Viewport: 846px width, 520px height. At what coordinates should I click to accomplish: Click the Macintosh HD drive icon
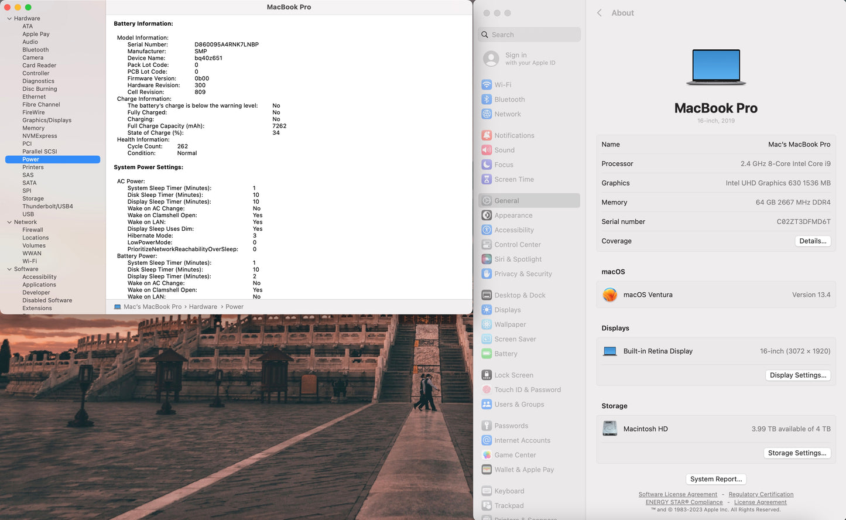point(610,429)
